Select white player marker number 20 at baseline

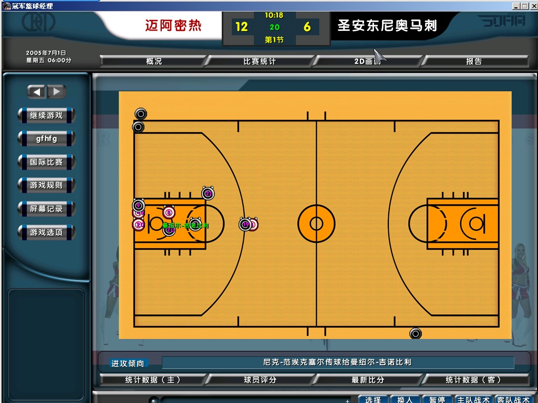138,225
